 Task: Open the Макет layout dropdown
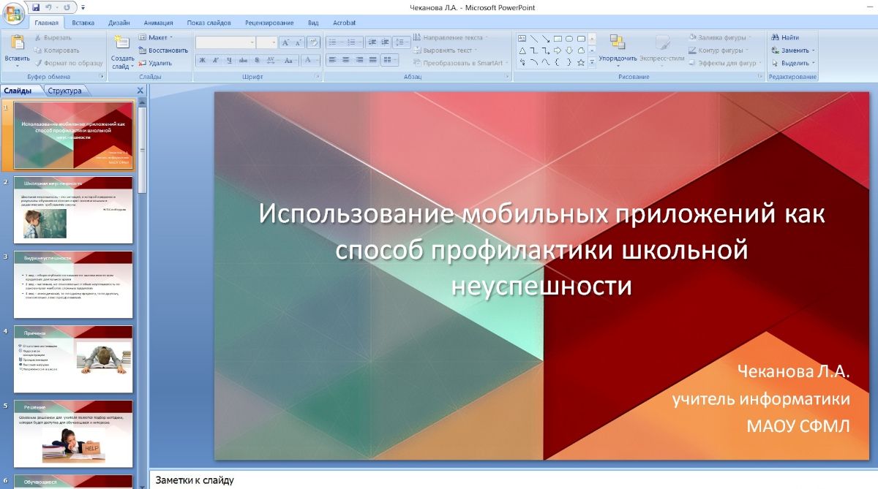coord(156,37)
